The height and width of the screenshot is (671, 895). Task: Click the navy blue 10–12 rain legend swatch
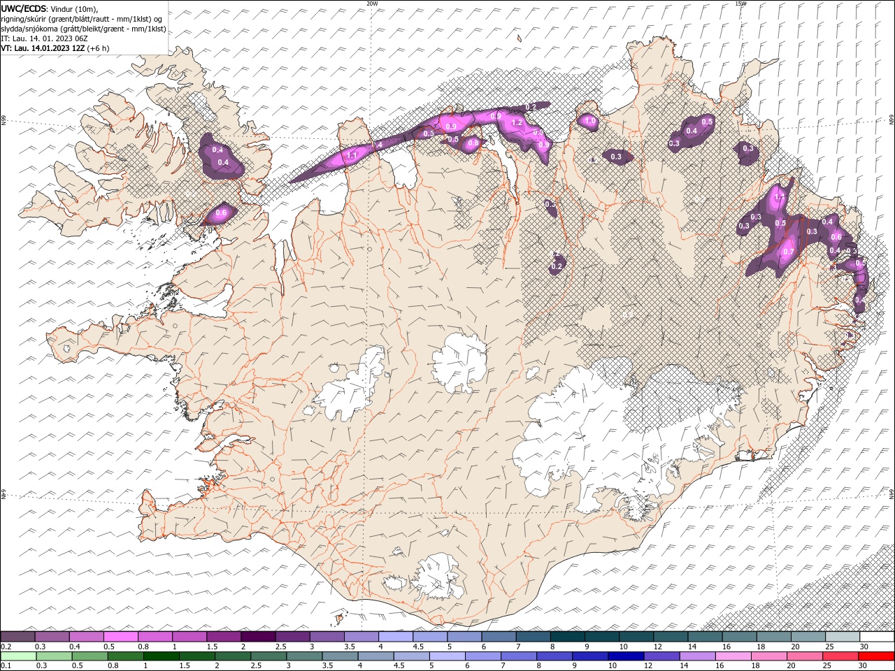pyautogui.click(x=625, y=656)
